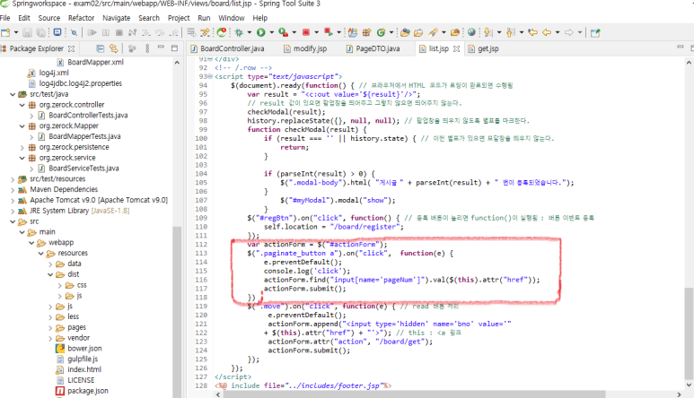Viewport: 694px width, 398px height.
Task: Collapse the org.zerock.controller package
Action: pyautogui.click(x=22, y=105)
